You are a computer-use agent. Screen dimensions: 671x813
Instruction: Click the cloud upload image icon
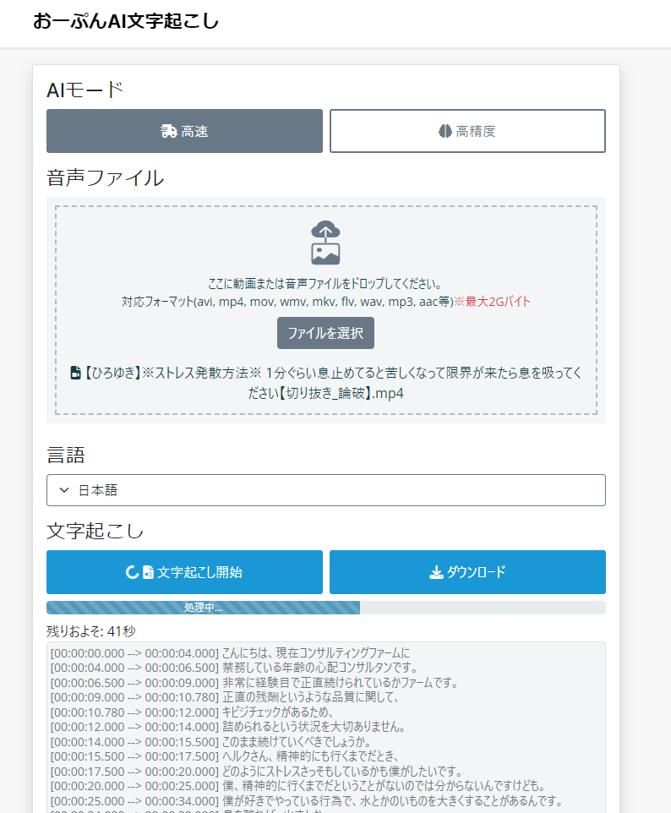325,243
